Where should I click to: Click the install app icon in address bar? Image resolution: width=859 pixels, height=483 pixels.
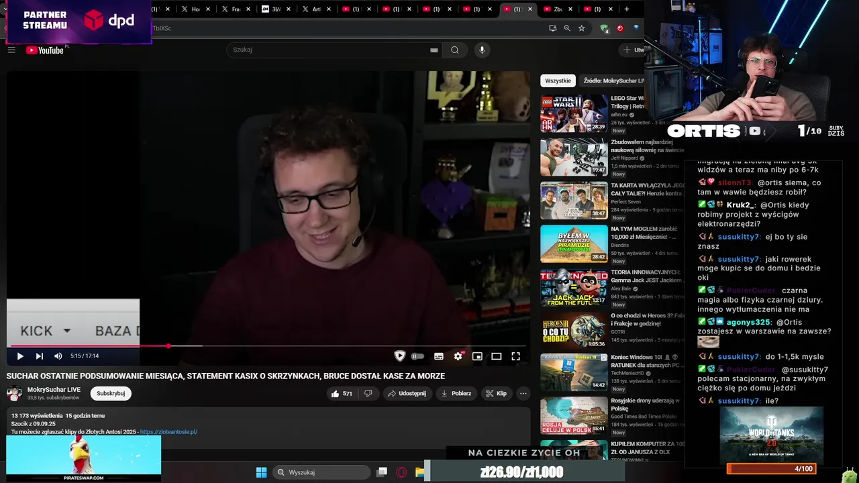(x=552, y=28)
